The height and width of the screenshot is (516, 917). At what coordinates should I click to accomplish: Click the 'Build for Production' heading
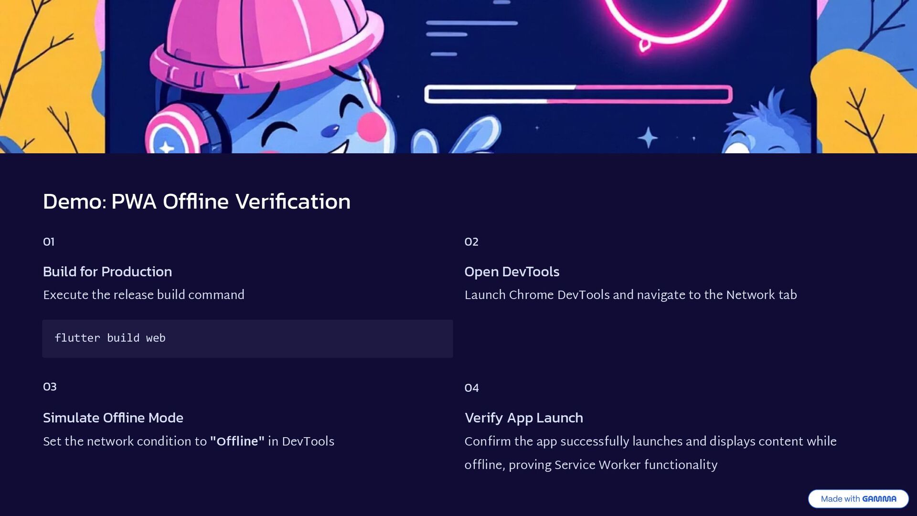coord(107,272)
